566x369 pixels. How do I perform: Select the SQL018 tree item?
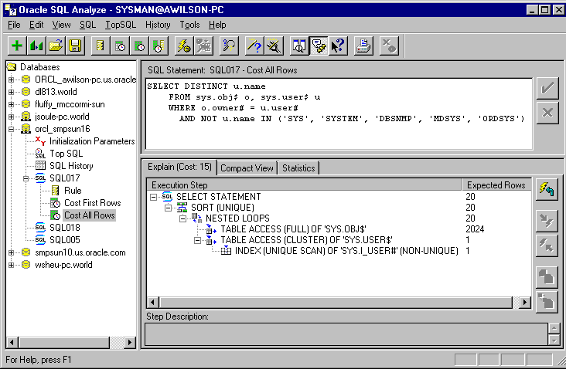pos(65,228)
